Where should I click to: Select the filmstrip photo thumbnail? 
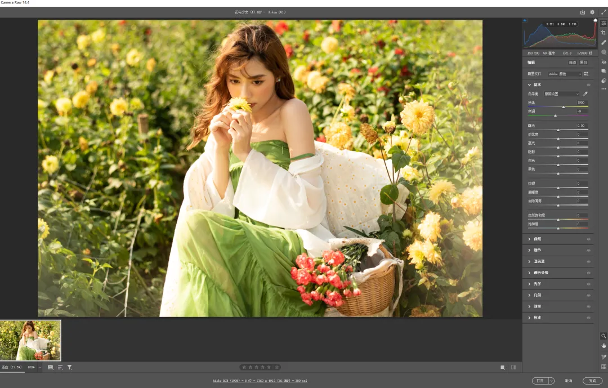coord(30,340)
